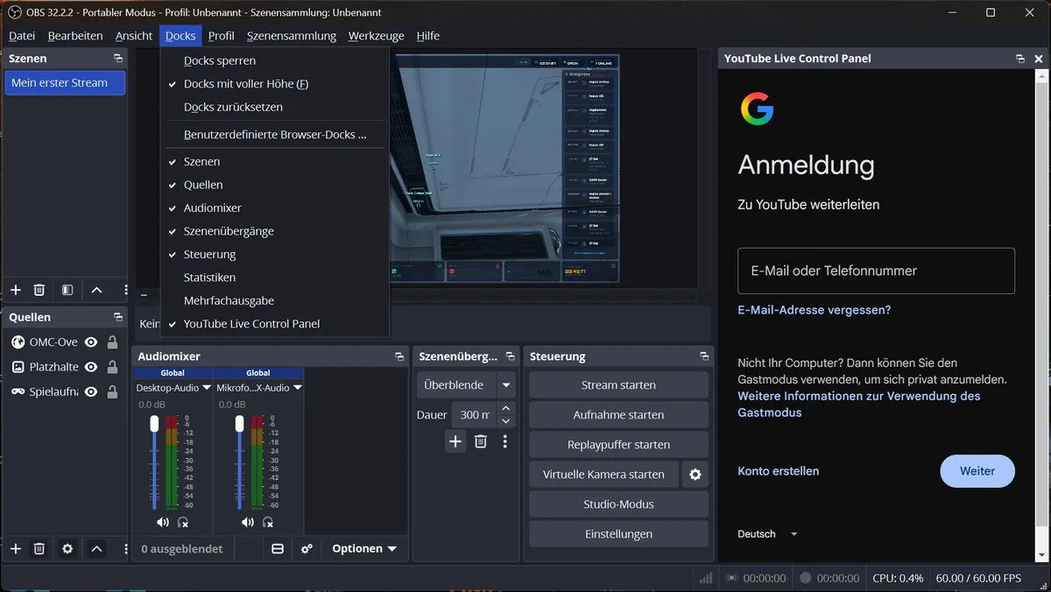Lock the Platzhalte source
This screenshot has width=1051, height=592.
(112, 367)
